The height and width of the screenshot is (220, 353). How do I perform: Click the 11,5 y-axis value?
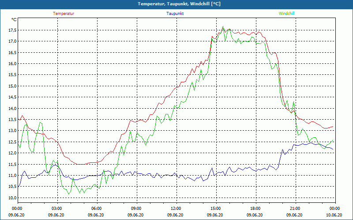(13, 164)
